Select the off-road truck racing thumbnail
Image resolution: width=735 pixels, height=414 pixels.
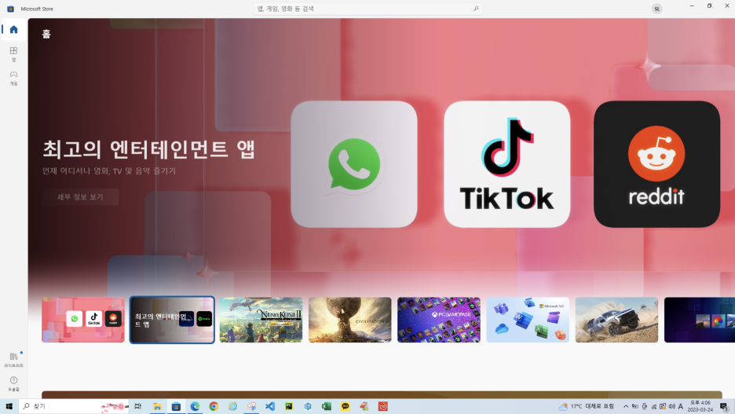[x=617, y=320]
